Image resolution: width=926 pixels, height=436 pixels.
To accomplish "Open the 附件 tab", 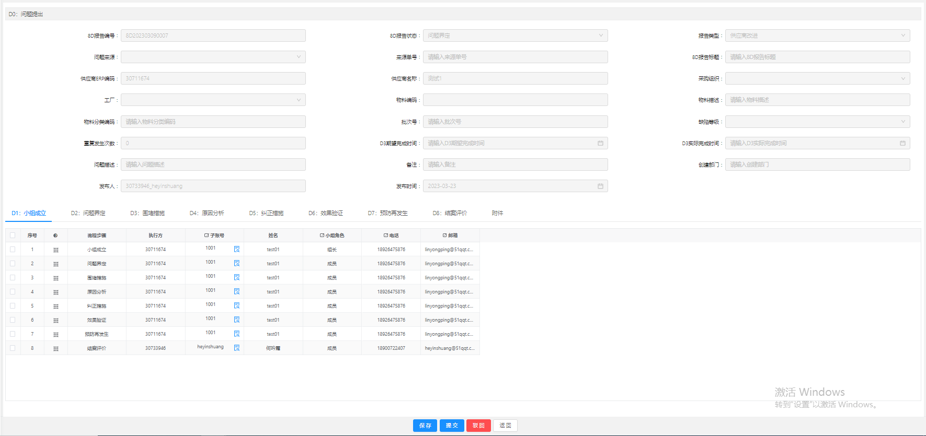I will point(497,213).
